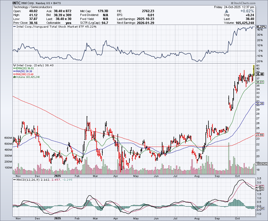Click the 2025 year label on the date axis

coord(57,218)
